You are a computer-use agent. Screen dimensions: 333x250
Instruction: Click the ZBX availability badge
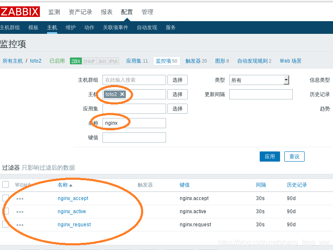[x=76, y=61]
